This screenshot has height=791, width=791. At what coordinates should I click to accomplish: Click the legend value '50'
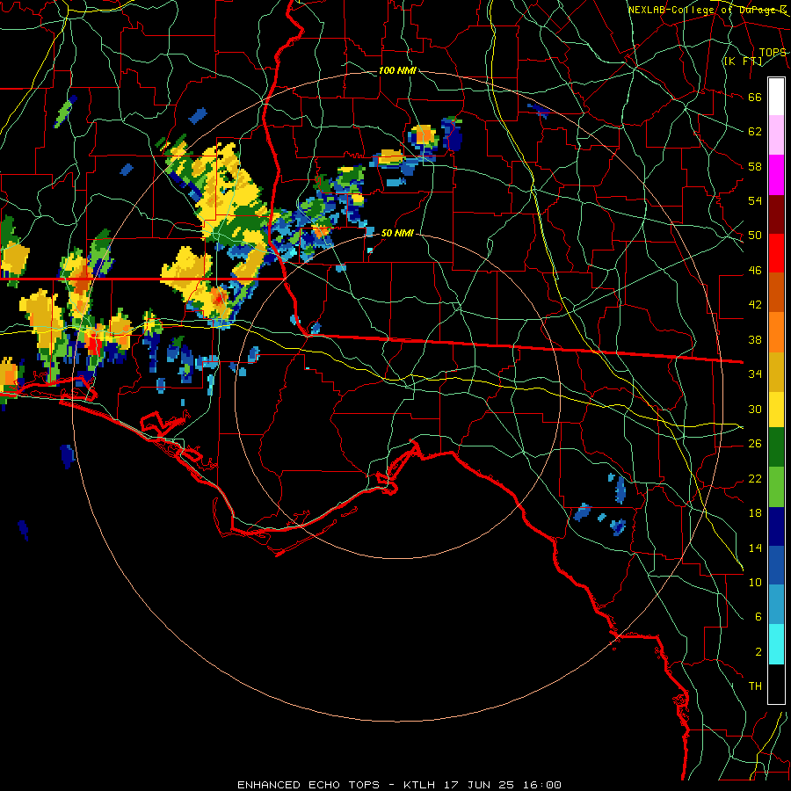tap(755, 236)
